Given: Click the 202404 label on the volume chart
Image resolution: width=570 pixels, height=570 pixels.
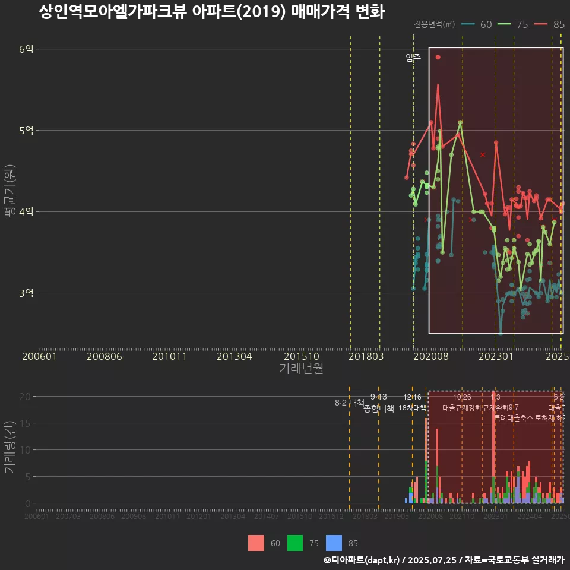Looking at the screenshot, I should pyautogui.click(x=530, y=516).
